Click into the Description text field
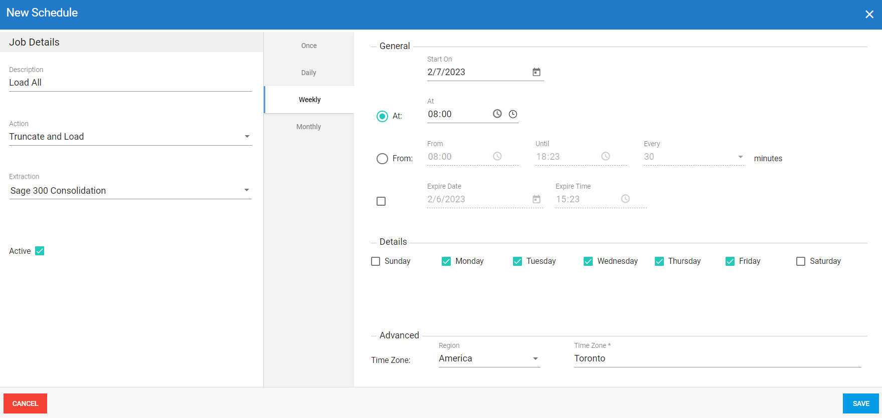 [x=130, y=83]
